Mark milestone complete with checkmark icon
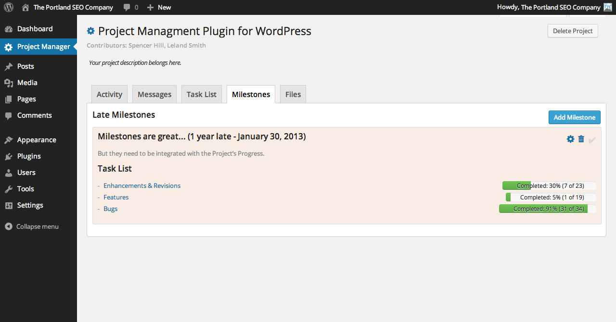The height and width of the screenshot is (322, 616). click(x=592, y=140)
